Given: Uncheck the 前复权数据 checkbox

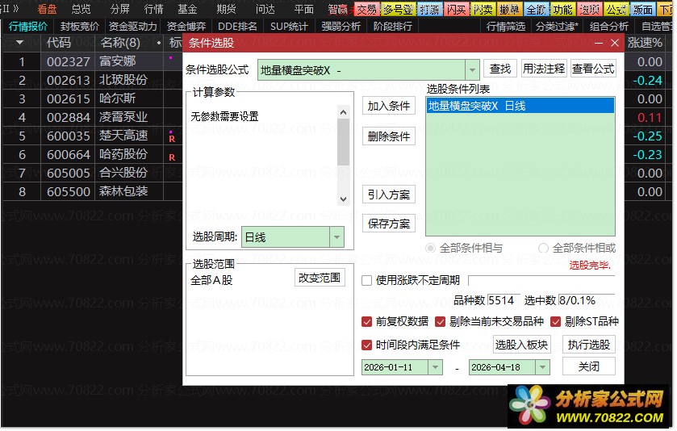Looking at the screenshot, I should [368, 321].
